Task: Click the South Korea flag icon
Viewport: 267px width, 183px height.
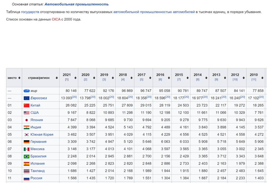Action: tap(27, 135)
